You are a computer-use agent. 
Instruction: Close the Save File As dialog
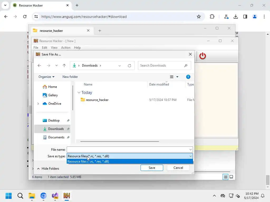pyautogui.click(x=190, y=54)
